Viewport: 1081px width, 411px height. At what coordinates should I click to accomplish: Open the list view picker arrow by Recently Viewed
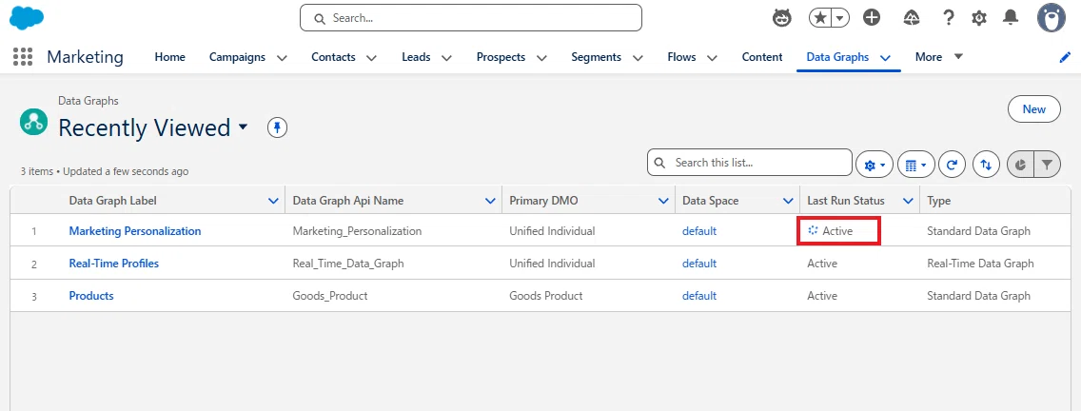243,127
